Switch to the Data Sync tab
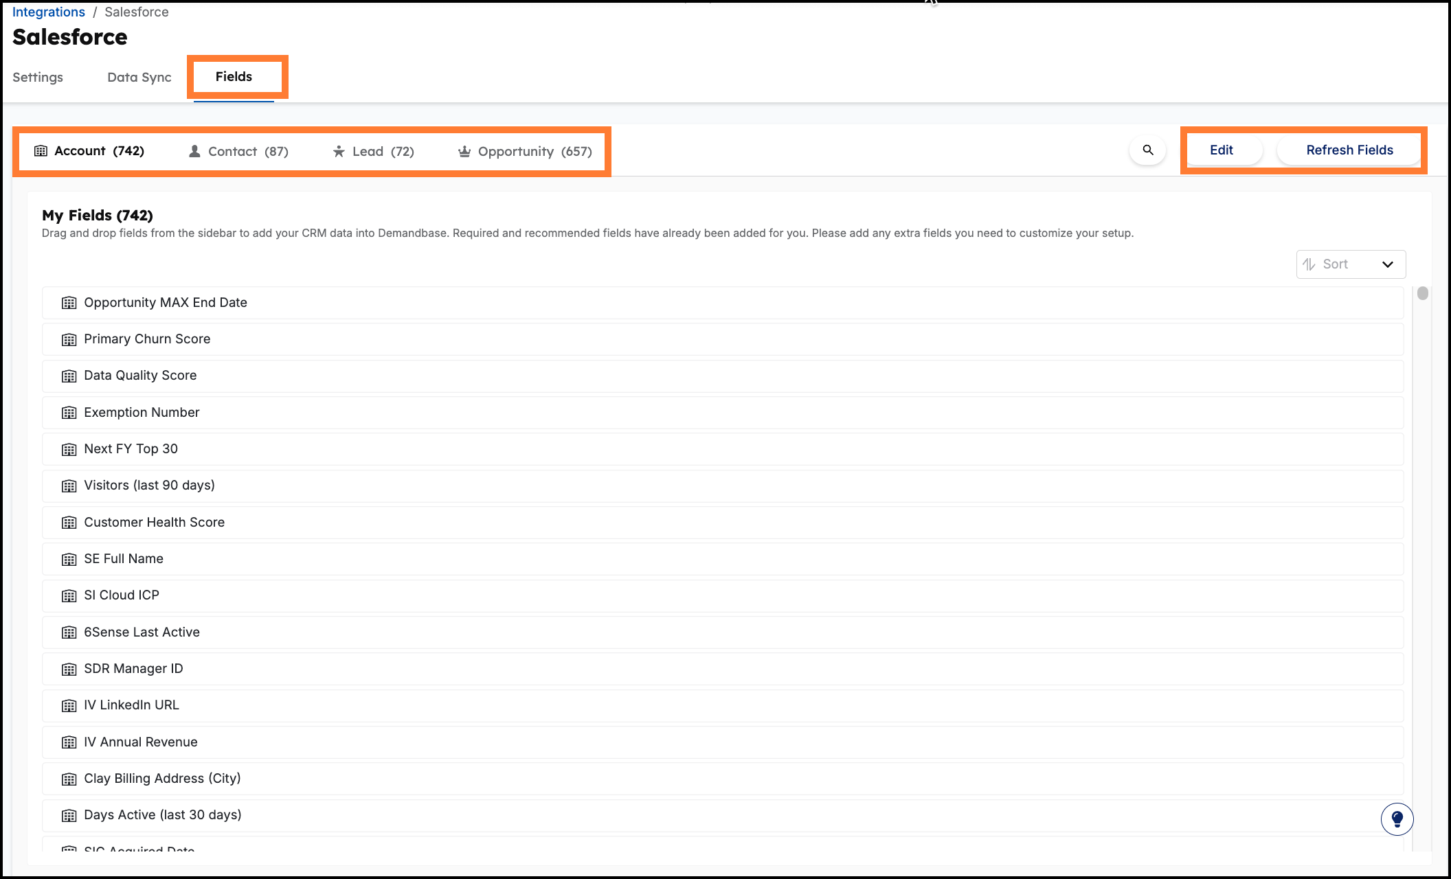The image size is (1451, 879). (x=139, y=77)
